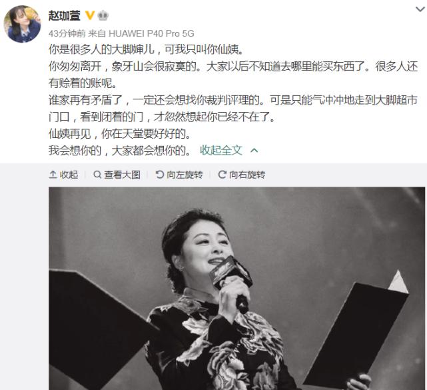Open the 43分钟前 timestamp link
Screen dimensions: 427x390
point(67,33)
